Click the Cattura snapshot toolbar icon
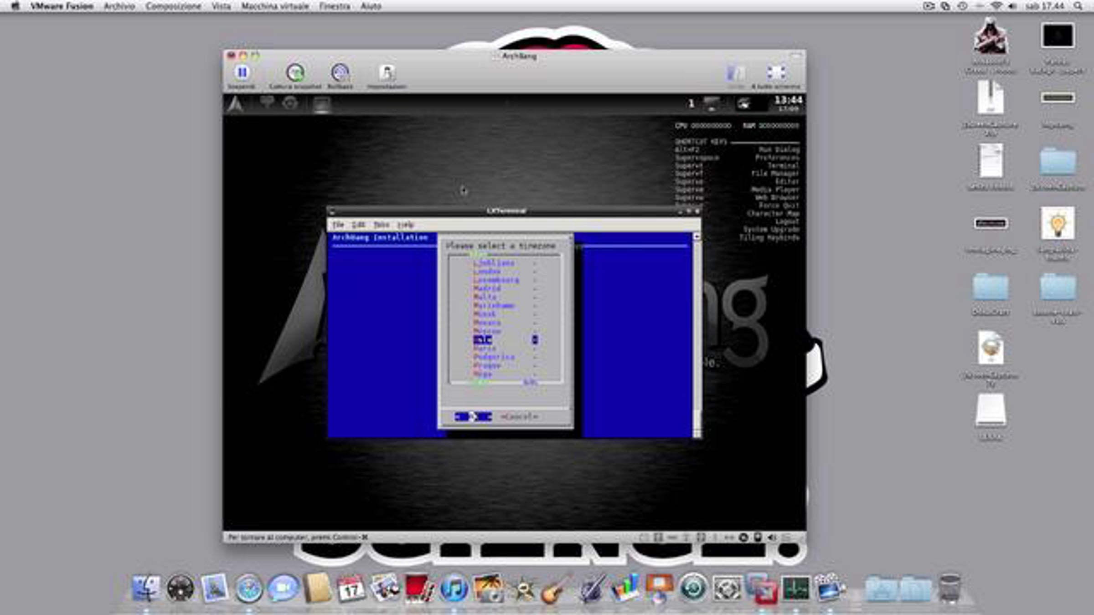 click(295, 73)
